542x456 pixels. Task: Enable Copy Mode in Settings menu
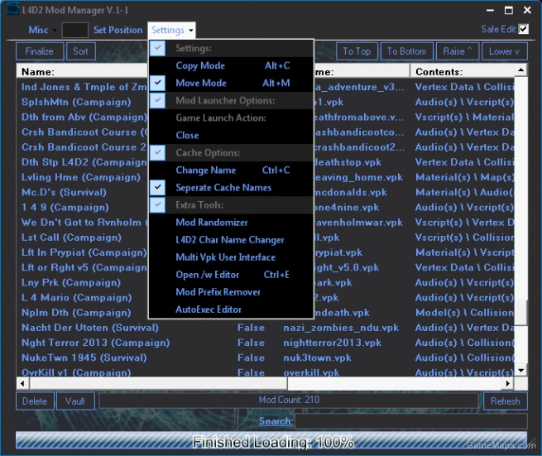[x=231, y=65]
